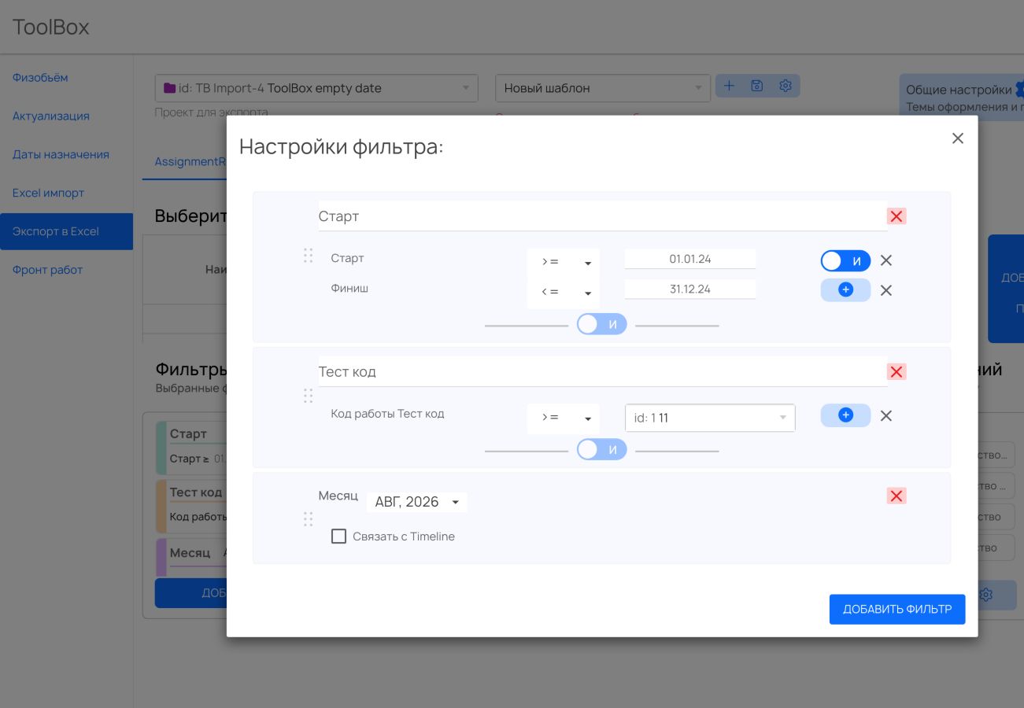Click the save template icon
Image resolution: width=1024 pixels, height=708 pixels.
click(x=757, y=86)
